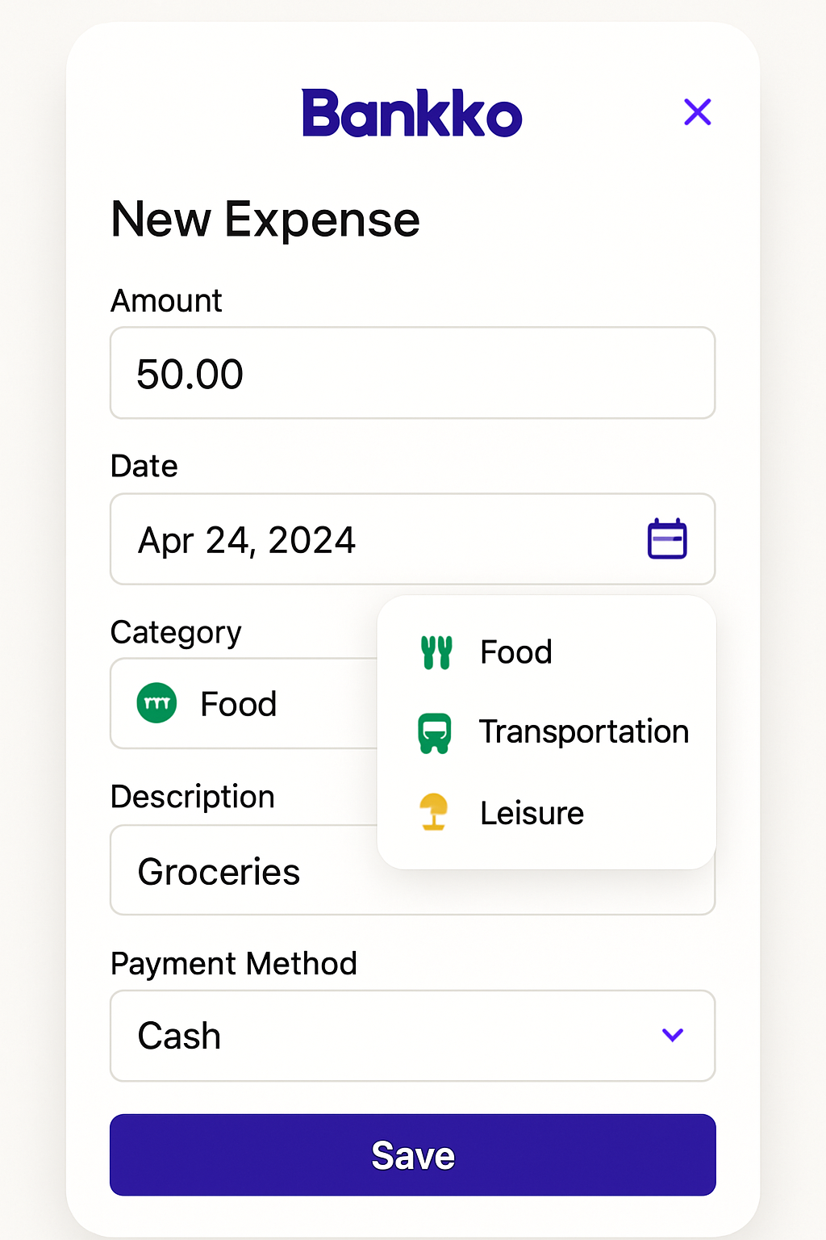Click the fork icon beside the Food option
The height and width of the screenshot is (1240, 826).
pos(436,652)
